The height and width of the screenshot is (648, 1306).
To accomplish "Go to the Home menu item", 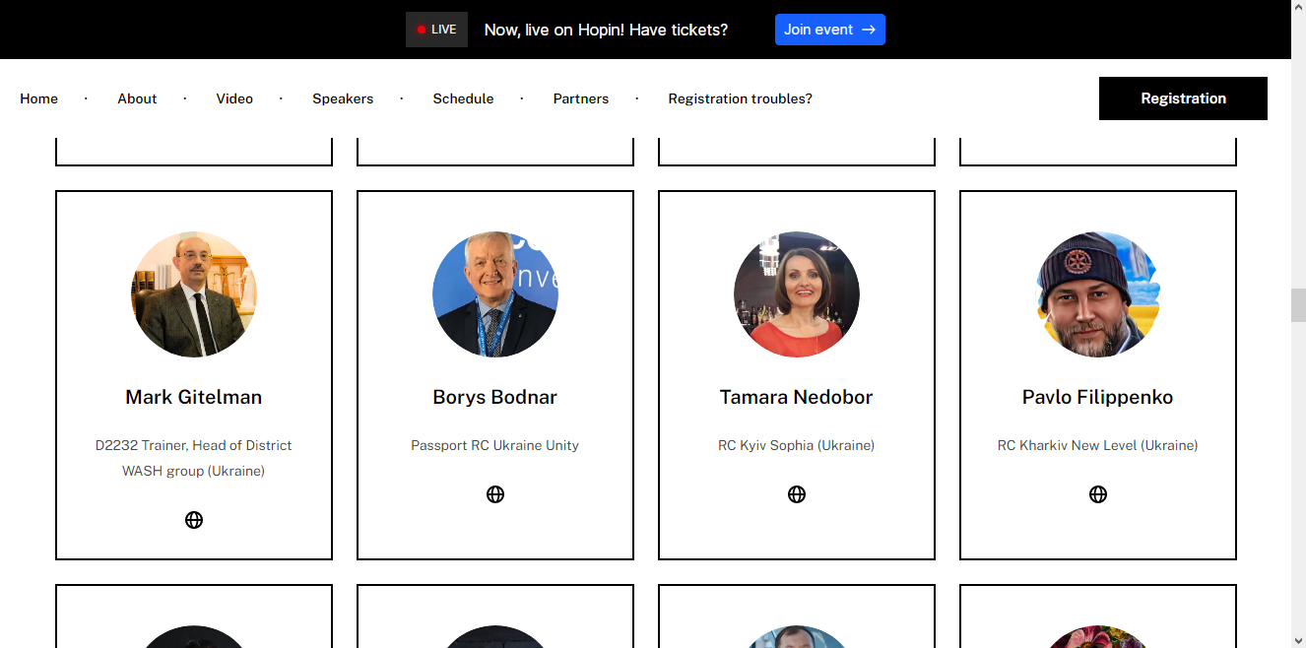I will coord(39,98).
